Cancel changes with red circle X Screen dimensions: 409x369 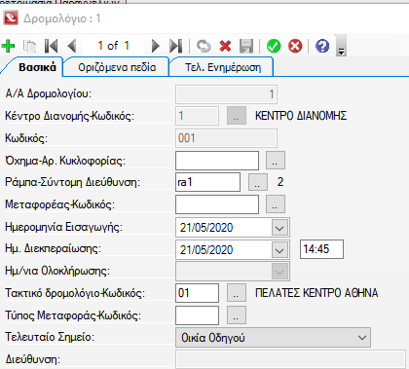point(295,46)
